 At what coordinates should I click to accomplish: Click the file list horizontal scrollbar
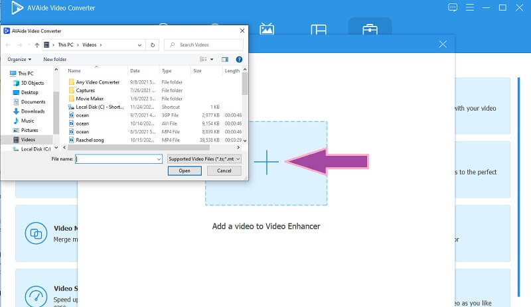pyautogui.click(x=139, y=148)
